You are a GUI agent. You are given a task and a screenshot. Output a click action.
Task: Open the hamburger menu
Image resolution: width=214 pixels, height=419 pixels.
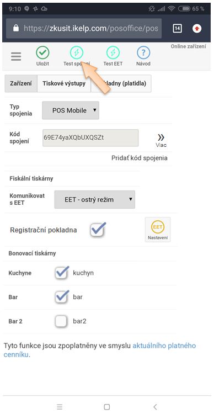click(16, 56)
